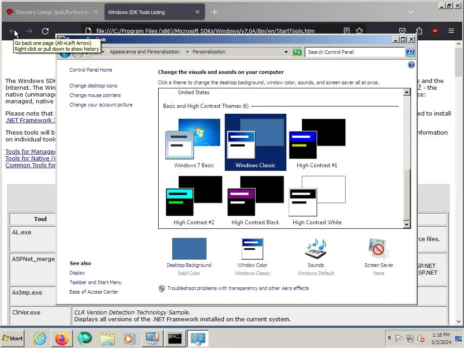Open the Firefox hamburger menu

click(x=451, y=31)
